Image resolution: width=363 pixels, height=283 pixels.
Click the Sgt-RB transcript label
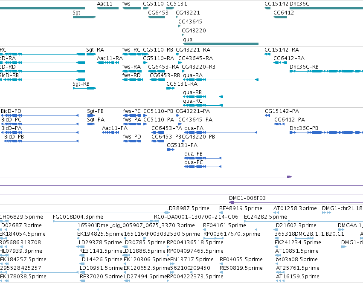coord(81,84)
